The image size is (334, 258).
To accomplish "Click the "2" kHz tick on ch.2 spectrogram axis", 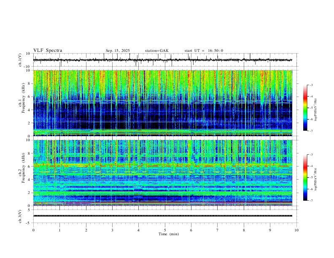I will [x=30, y=193].
